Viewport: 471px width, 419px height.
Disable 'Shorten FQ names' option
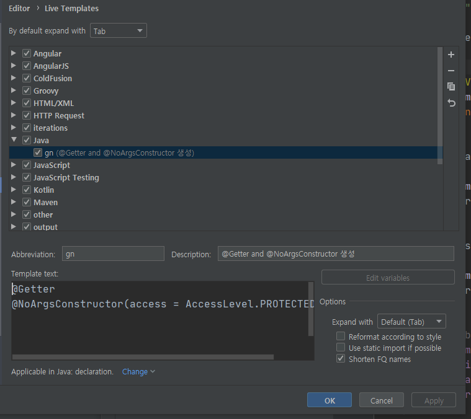click(341, 359)
